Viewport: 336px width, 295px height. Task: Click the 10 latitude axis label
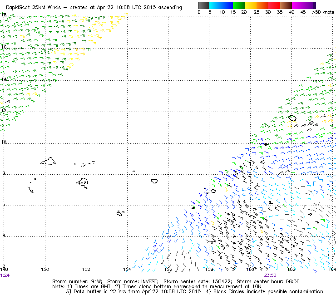tap(4, 142)
